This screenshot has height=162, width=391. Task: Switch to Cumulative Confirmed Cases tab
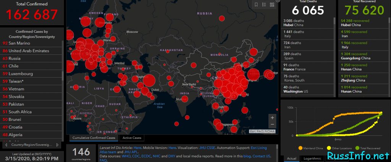[x=94, y=138]
